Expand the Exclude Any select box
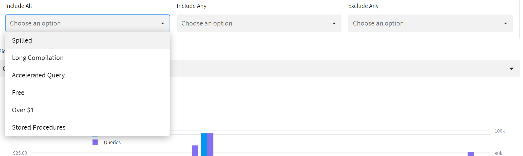This screenshot has width=523, height=156. (430, 23)
